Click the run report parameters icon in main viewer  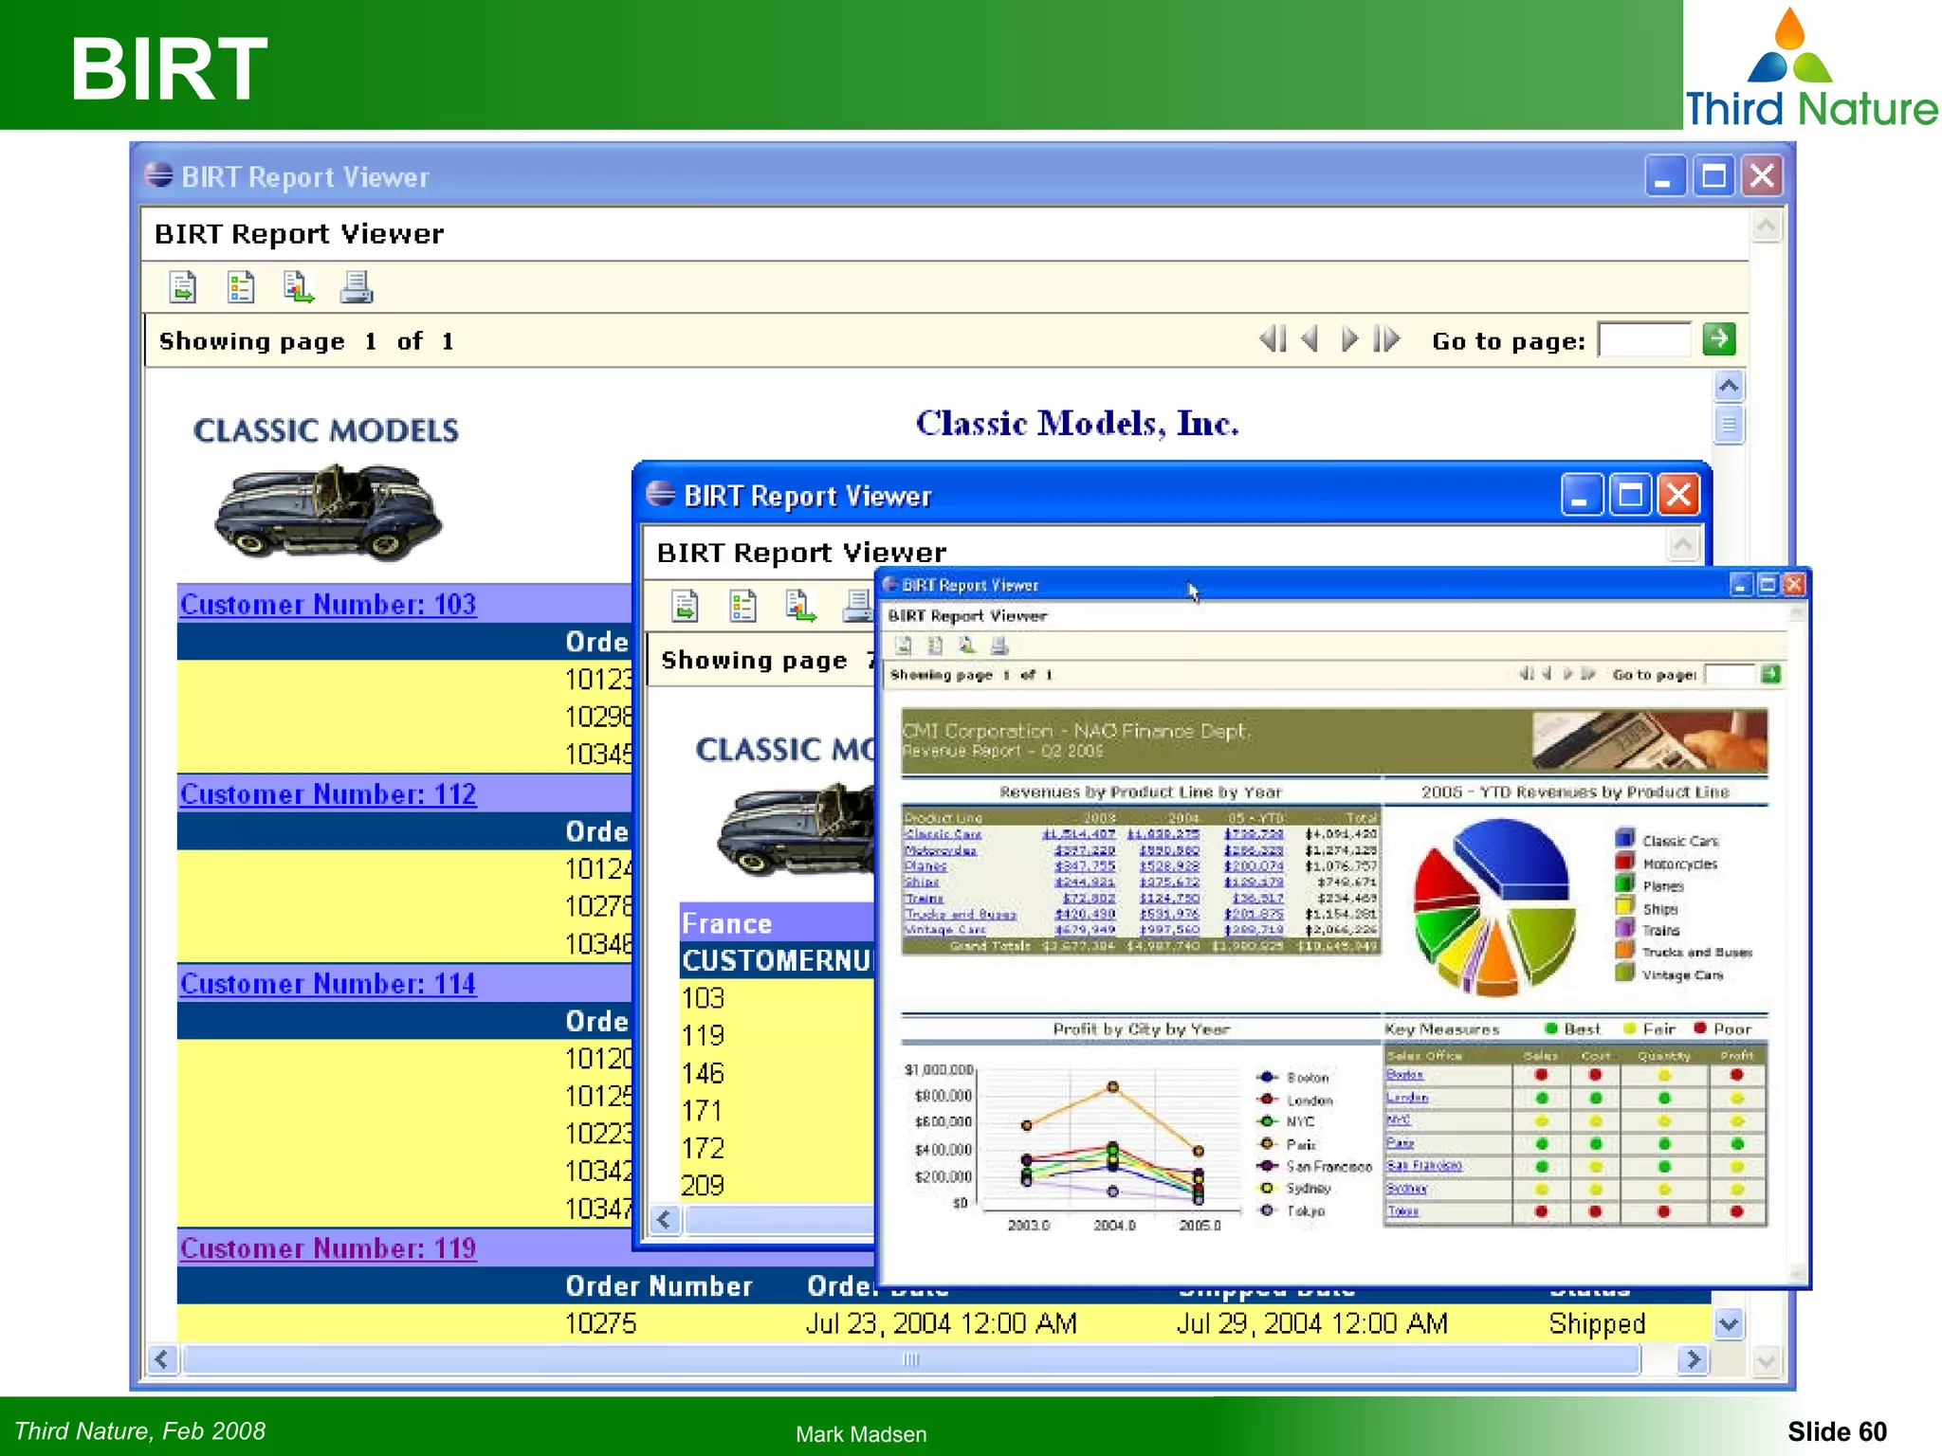coord(241,286)
